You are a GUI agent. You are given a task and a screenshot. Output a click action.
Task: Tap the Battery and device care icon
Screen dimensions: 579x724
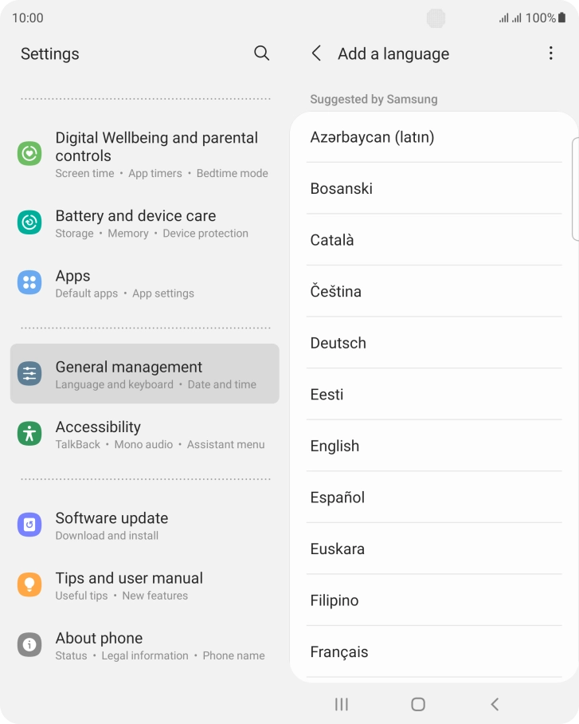[29, 222]
